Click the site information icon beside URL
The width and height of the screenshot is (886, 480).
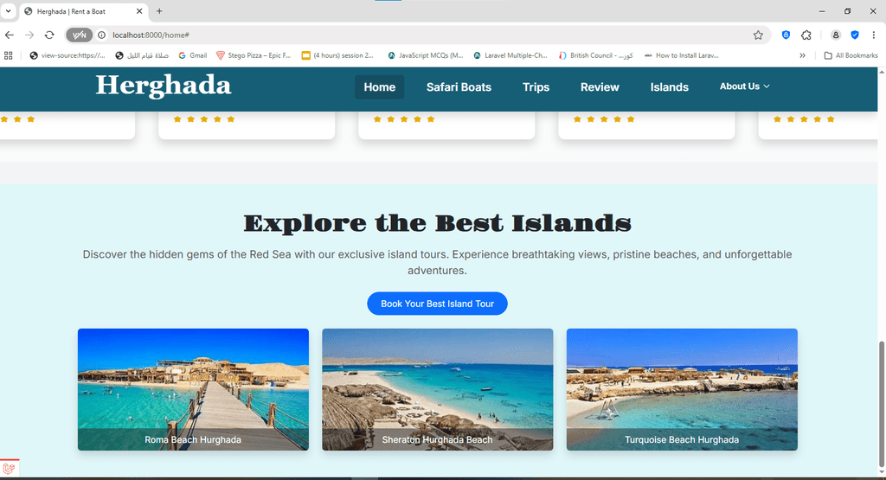(102, 35)
